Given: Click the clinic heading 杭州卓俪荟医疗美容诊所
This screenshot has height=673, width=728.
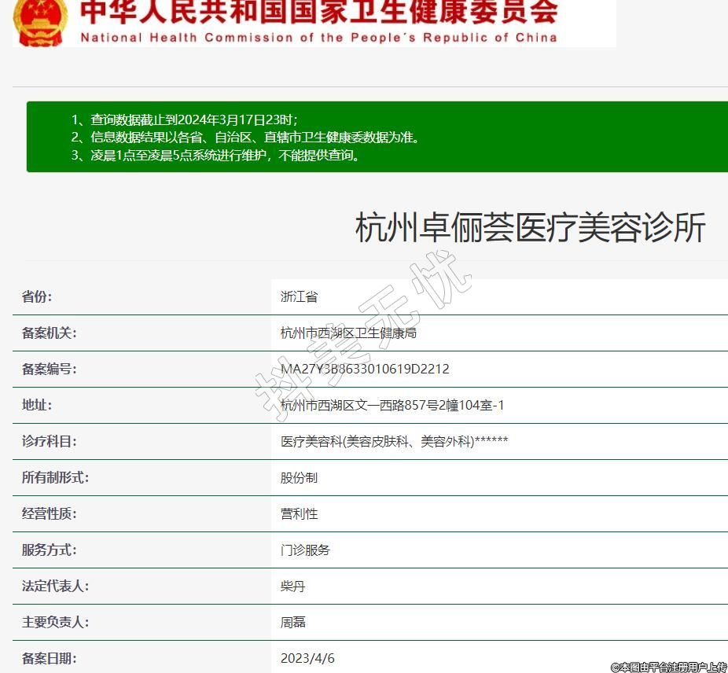Looking at the screenshot, I should point(531,227).
